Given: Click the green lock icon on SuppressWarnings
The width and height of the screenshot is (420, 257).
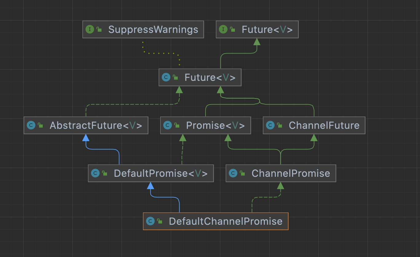Looking at the screenshot, I should pyautogui.click(x=99, y=30).
